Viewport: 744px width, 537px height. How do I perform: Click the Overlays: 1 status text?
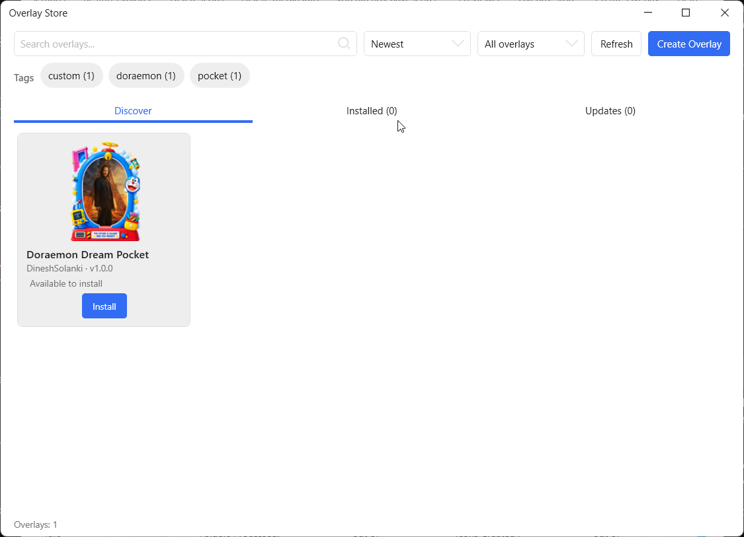pyautogui.click(x=36, y=524)
